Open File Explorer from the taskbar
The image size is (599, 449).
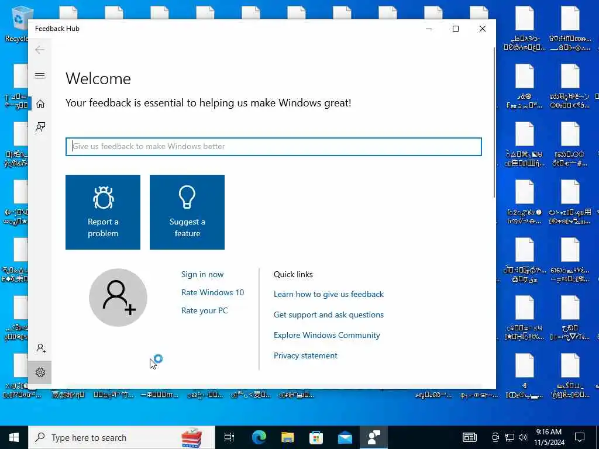pyautogui.click(x=288, y=437)
